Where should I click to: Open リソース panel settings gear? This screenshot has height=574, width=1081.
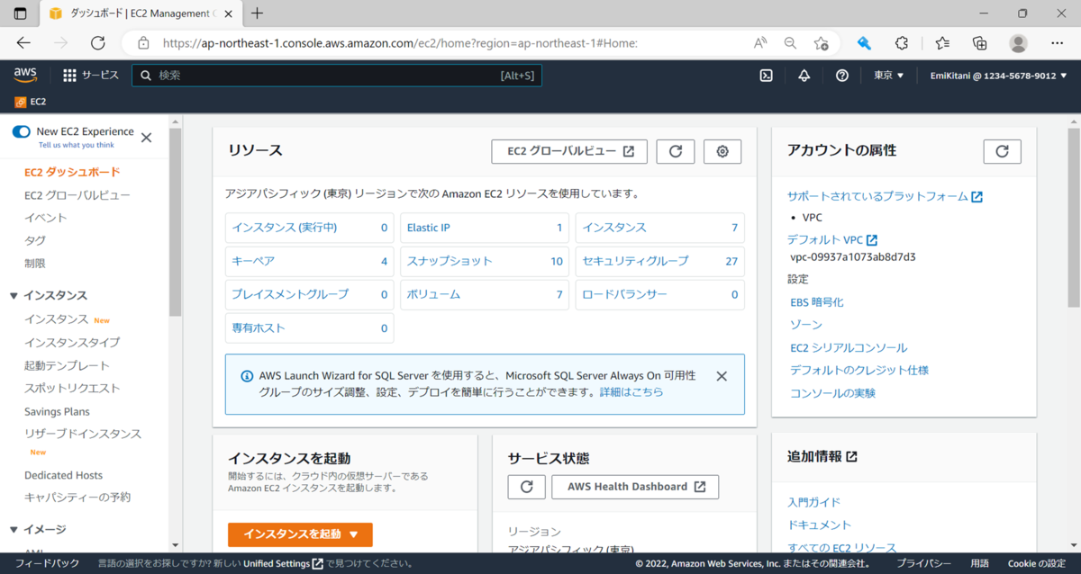click(x=722, y=152)
